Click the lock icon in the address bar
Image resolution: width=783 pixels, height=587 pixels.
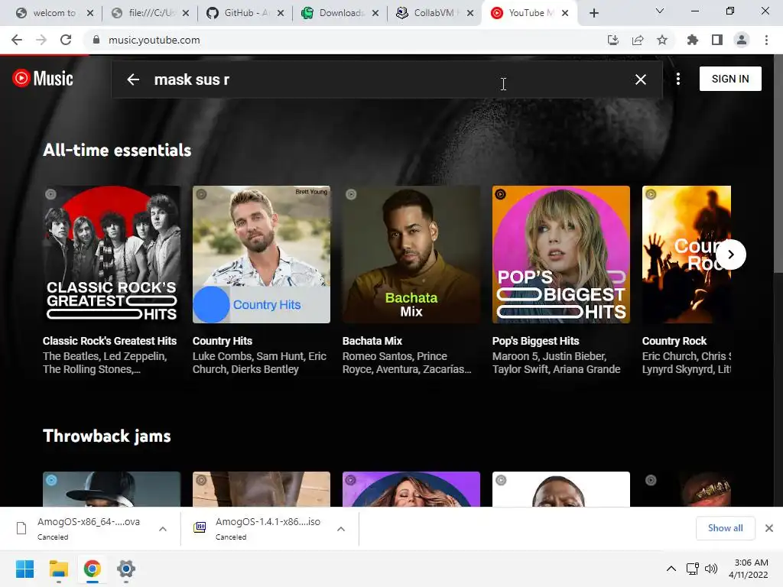(x=96, y=40)
